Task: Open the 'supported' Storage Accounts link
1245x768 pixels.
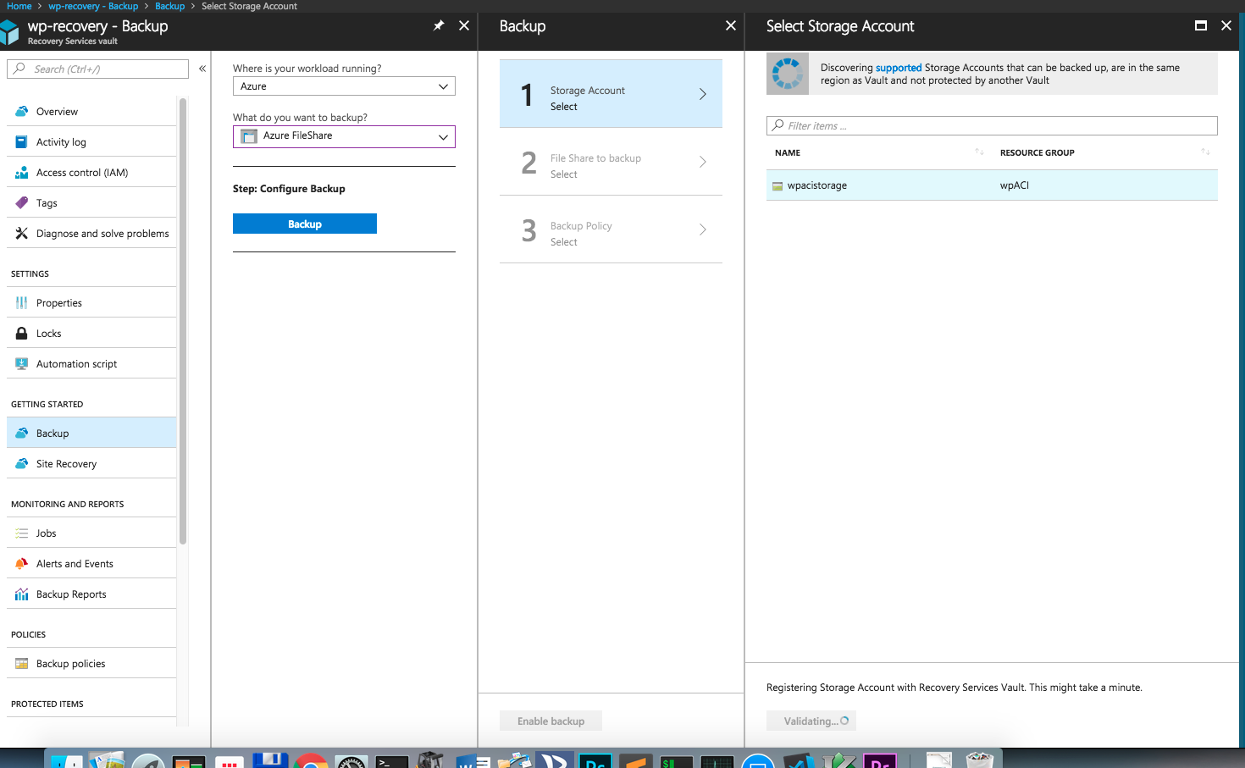Action: [899, 68]
